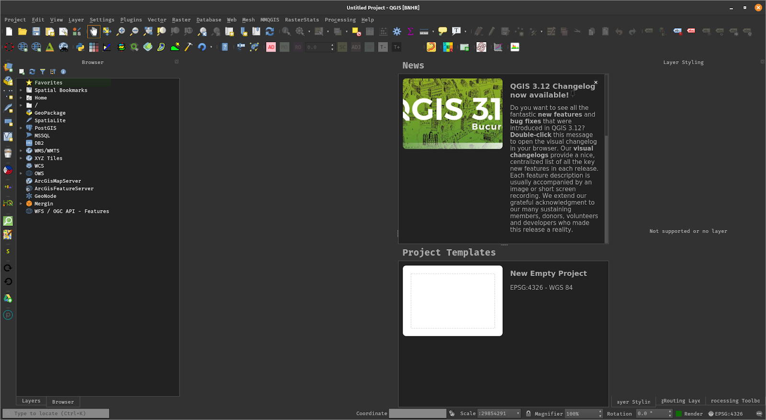The height and width of the screenshot is (420, 766).
Task: Refresh the map canvas with blue arrows icon
Action: pyautogui.click(x=270, y=32)
